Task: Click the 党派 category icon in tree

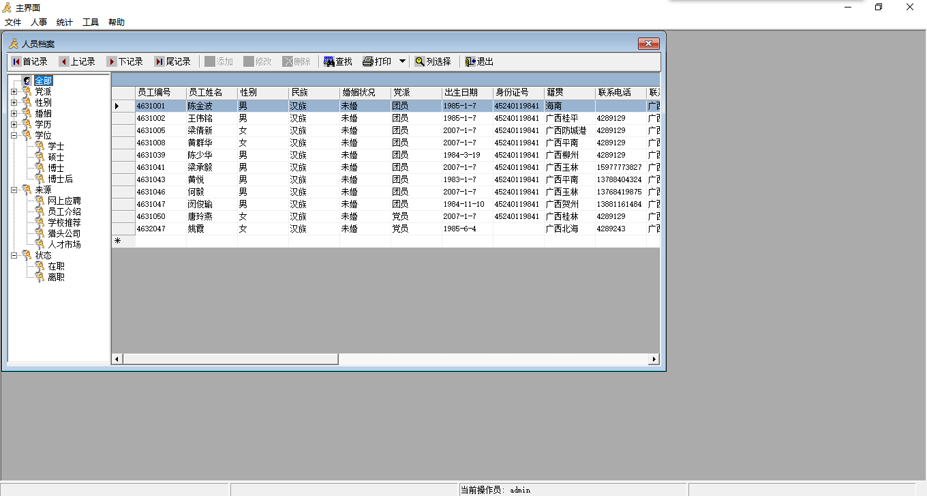Action: click(27, 91)
